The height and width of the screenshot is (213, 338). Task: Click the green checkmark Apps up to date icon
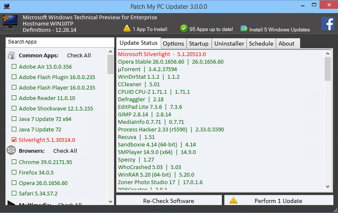coord(184,28)
